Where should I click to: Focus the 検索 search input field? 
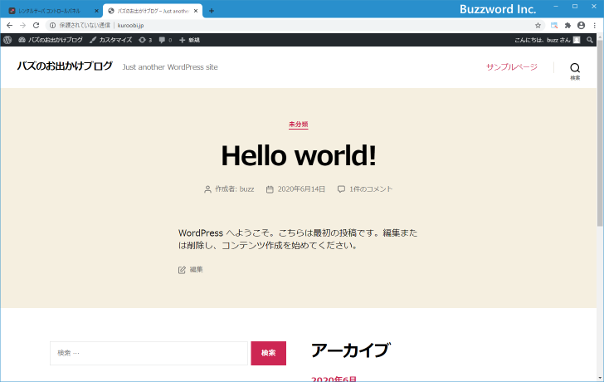[x=149, y=353]
